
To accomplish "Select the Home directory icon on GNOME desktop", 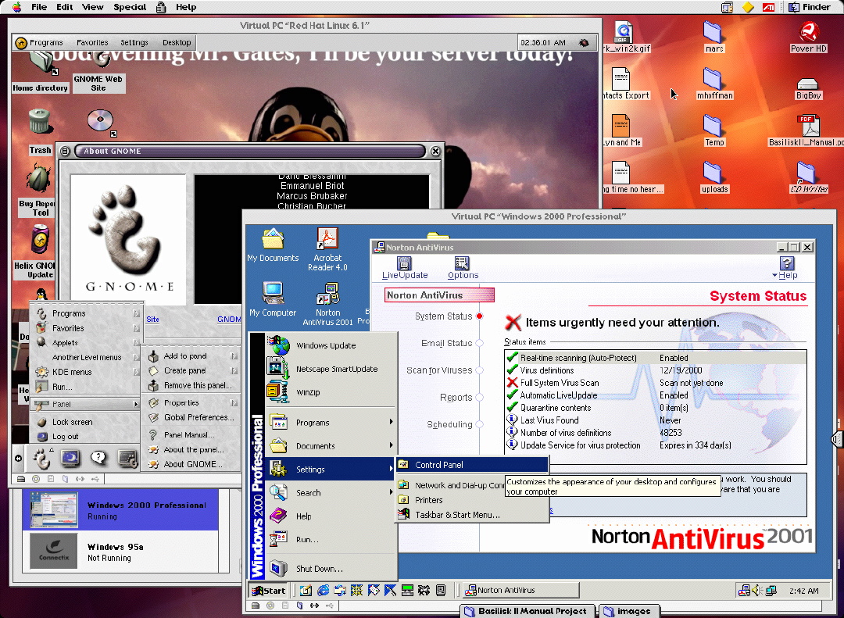I will [41, 72].
